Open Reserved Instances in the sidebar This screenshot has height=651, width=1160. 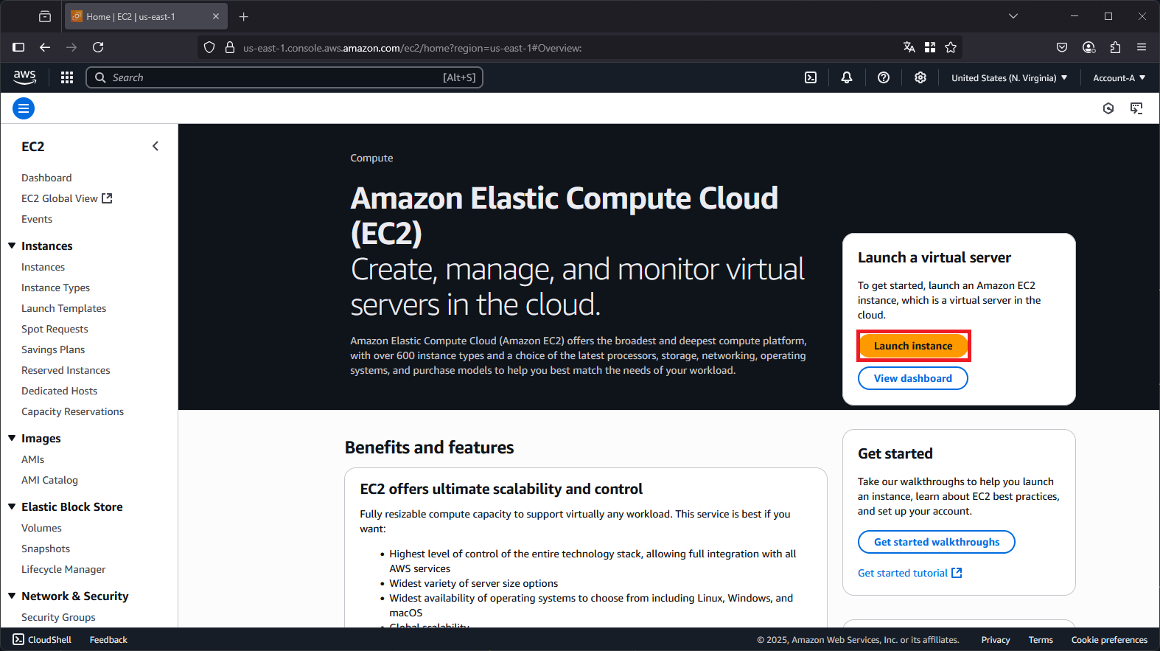[66, 370]
